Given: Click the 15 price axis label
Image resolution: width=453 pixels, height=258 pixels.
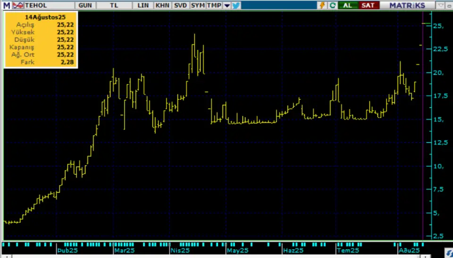Looking at the screenshot, I should pyautogui.click(x=438, y=119).
